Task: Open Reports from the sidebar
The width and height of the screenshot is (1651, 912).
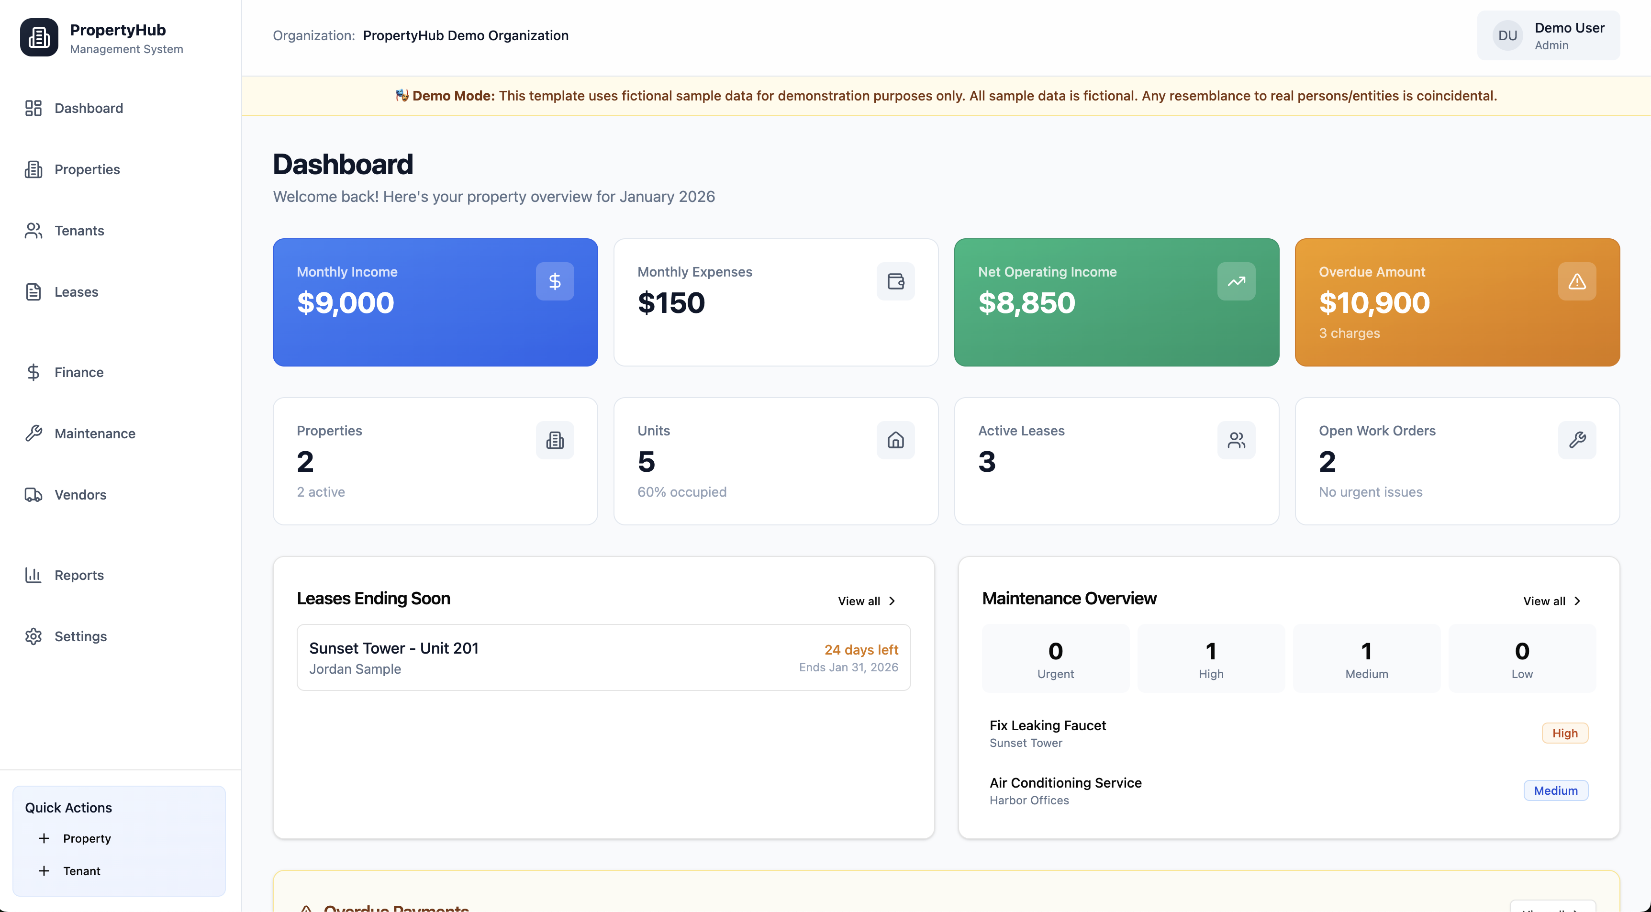Action: click(x=121, y=575)
